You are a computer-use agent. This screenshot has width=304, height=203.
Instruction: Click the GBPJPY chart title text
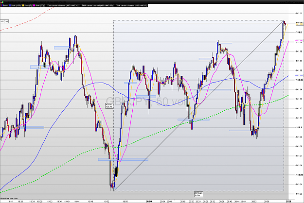(146, 101)
